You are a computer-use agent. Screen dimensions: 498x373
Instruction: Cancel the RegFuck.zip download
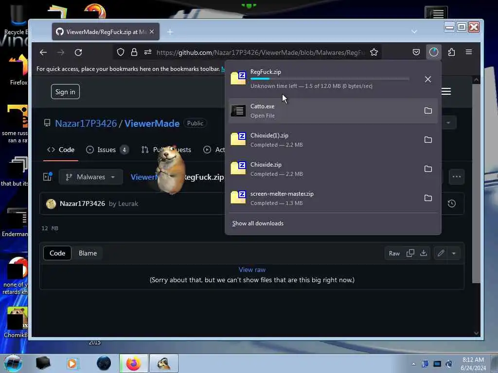coord(428,79)
